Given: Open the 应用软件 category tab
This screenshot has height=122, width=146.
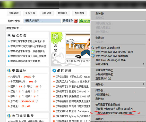Looking at the screenshot, I should click(46, 13).
